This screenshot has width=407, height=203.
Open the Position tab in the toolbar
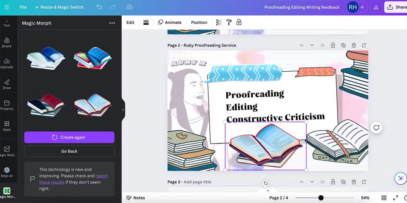[199, 22]
